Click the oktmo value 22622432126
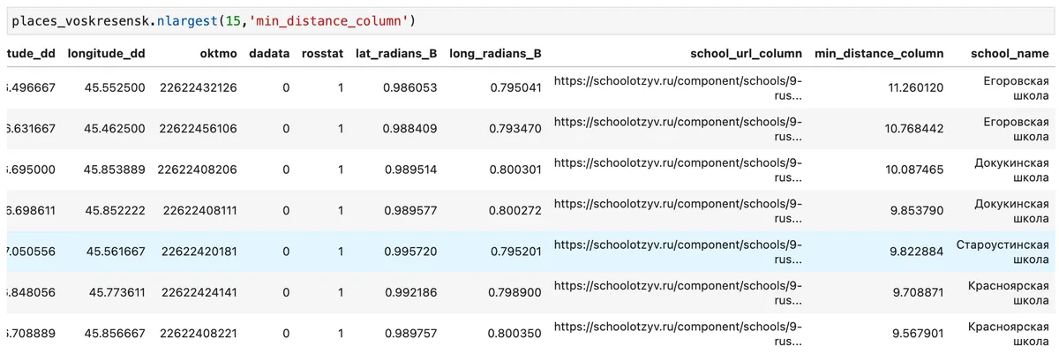This screenshot has width=1059, height=354. [199, 88]
